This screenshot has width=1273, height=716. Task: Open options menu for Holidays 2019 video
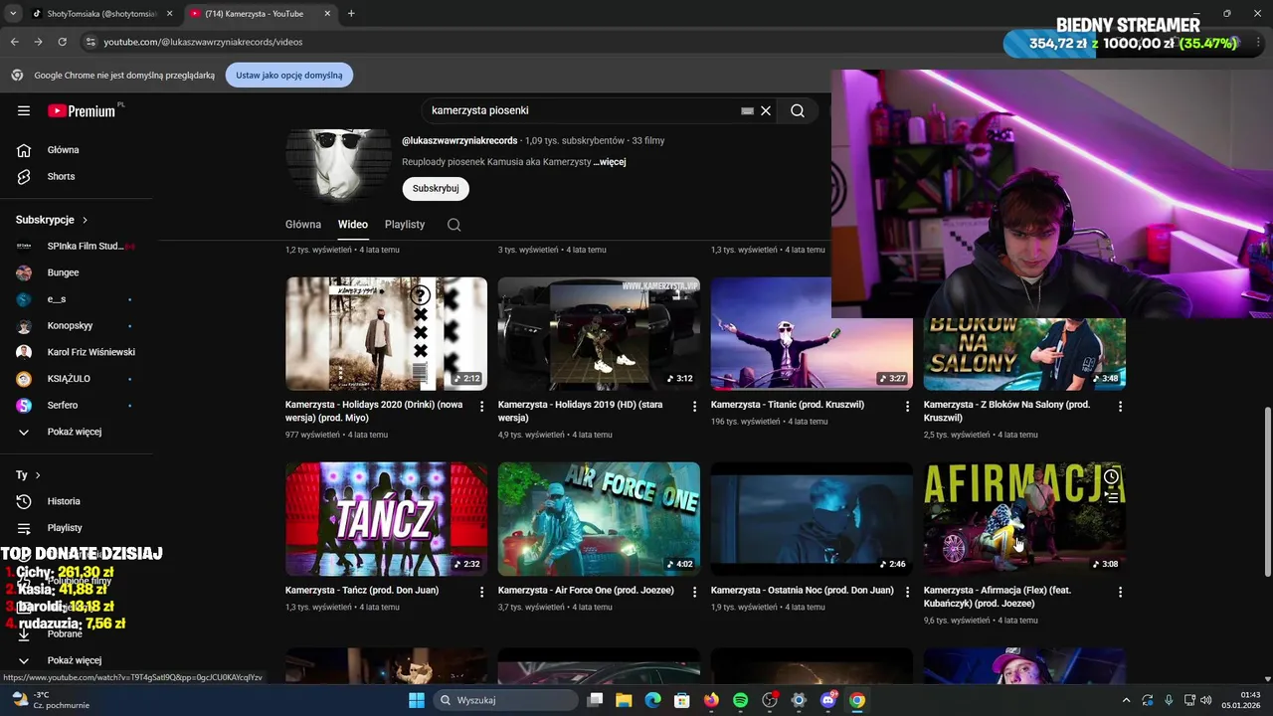pos(695,406)
